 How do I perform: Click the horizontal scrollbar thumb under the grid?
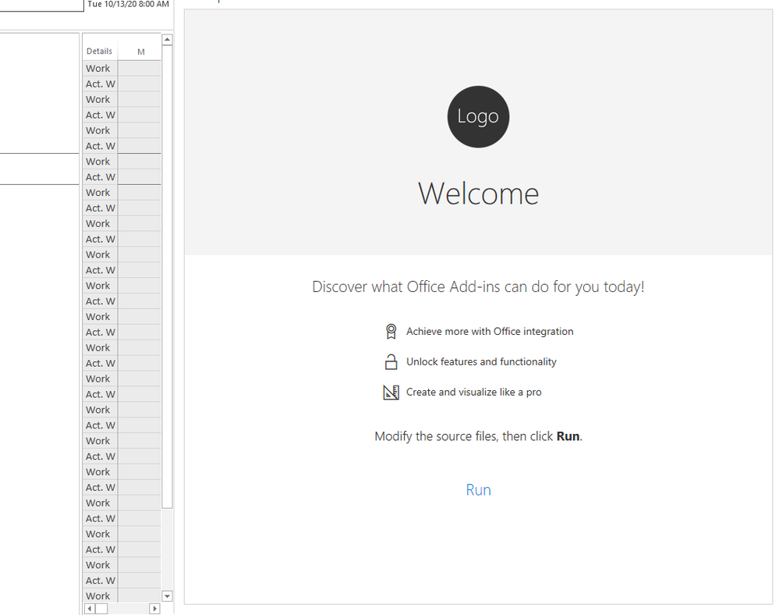101,609
